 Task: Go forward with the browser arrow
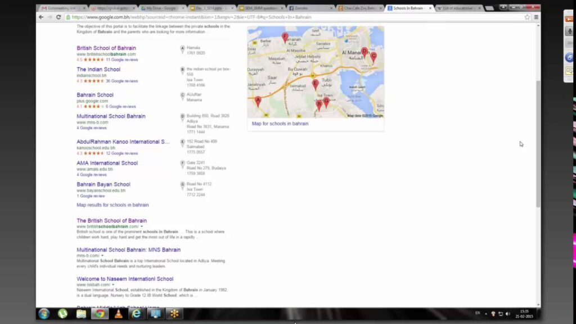[49, 17]
